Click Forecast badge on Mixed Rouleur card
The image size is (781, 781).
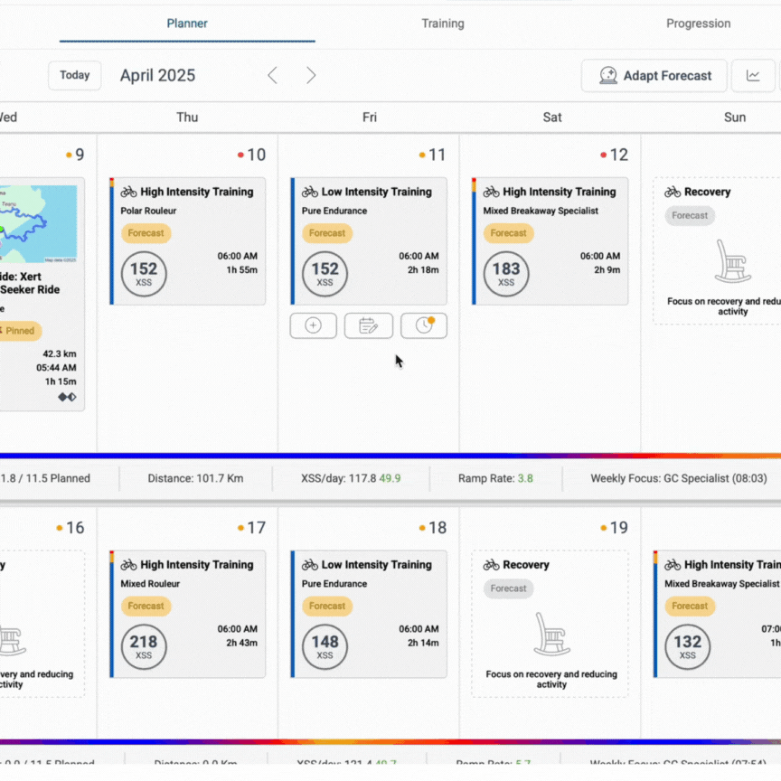tap(146, 606)
